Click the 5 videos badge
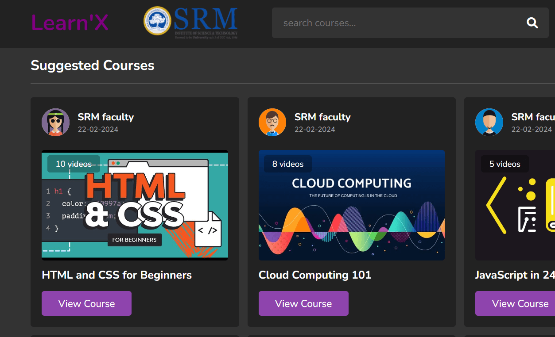This screenshot has width=555, height=337. coord(505,164)
